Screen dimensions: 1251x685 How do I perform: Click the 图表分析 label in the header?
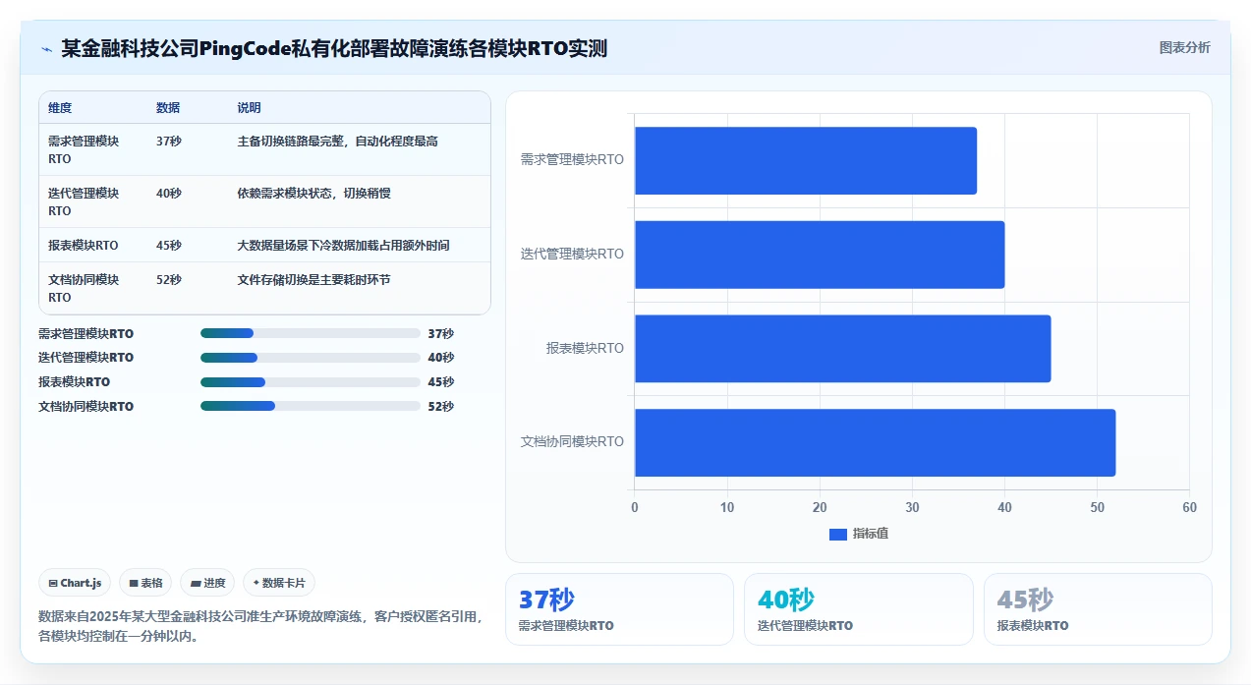click(1184, 47)
